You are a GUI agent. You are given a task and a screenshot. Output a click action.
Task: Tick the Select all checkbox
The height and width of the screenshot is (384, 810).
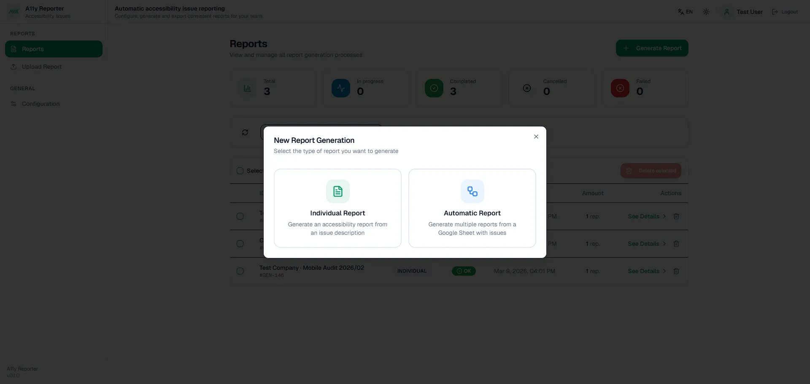click(x=240, y=171)
